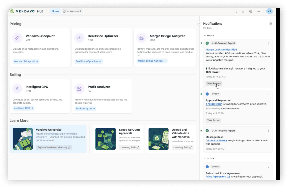Open the search icon in the top bar
The height and width of the screenshot is (188, 289).
point(235,11)
